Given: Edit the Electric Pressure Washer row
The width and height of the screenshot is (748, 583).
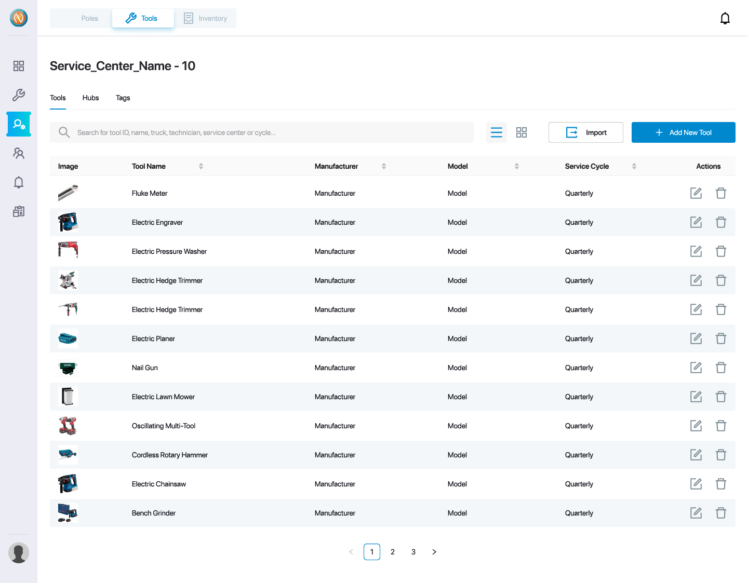Looking at the screenshot, I should [x=696, y=251].
